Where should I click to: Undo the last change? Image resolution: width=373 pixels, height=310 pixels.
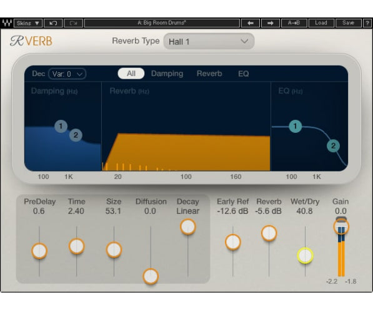tap(53, 23)
